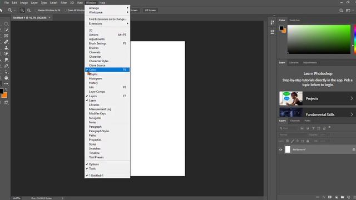Click Add Layer Mask icon
Screen dimensions: 356x200
tap(330, 197)
